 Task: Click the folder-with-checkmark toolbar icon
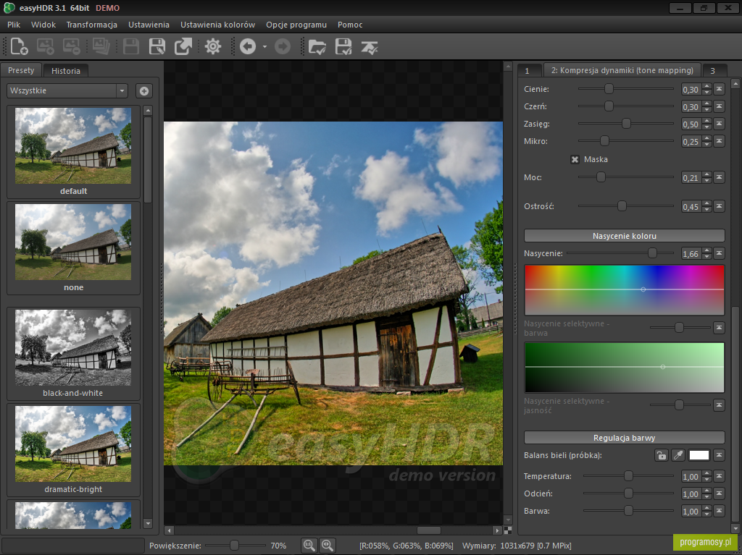[x=317, y=46]
